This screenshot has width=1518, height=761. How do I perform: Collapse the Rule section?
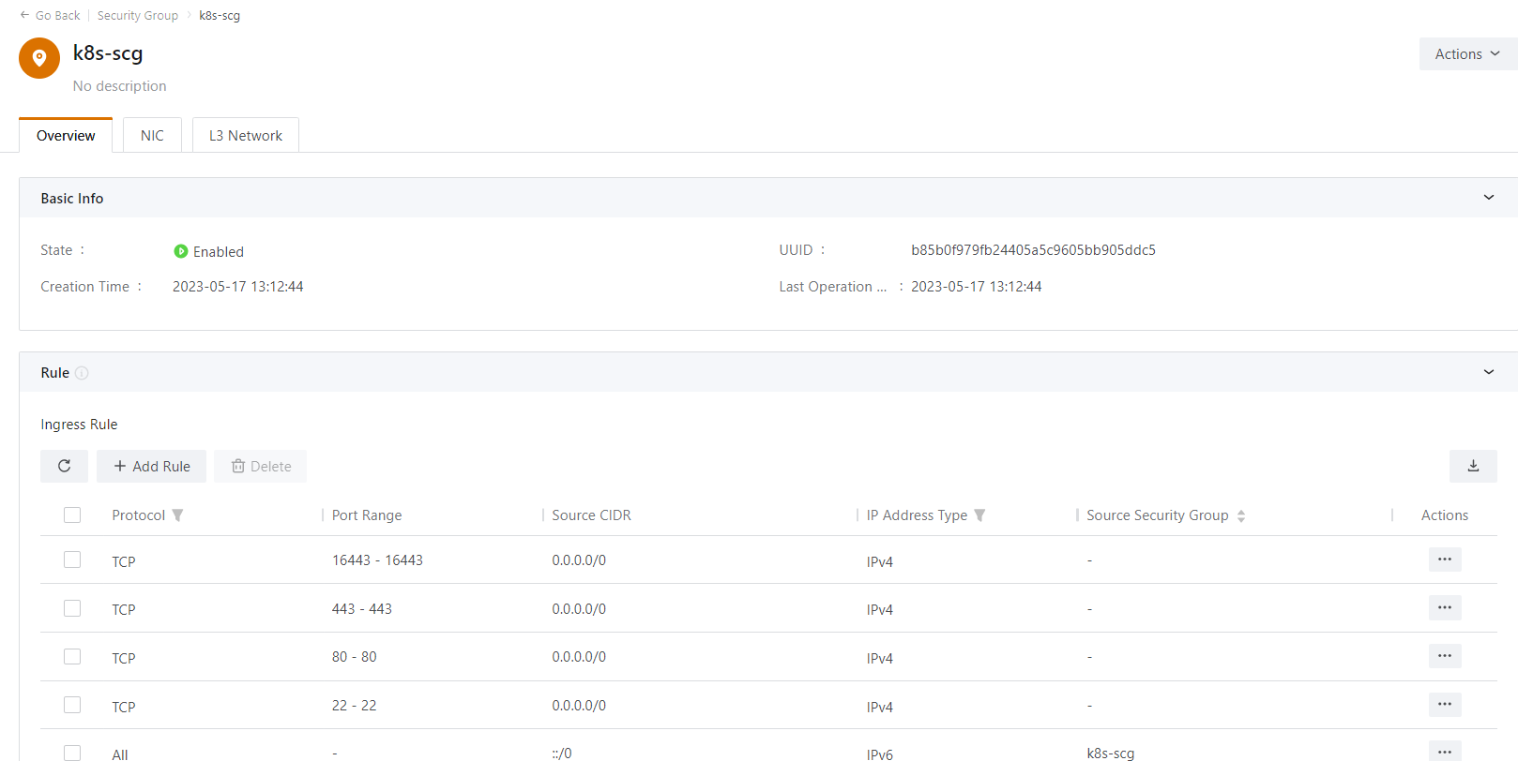pyautogui.click(x=1488, y=372)
